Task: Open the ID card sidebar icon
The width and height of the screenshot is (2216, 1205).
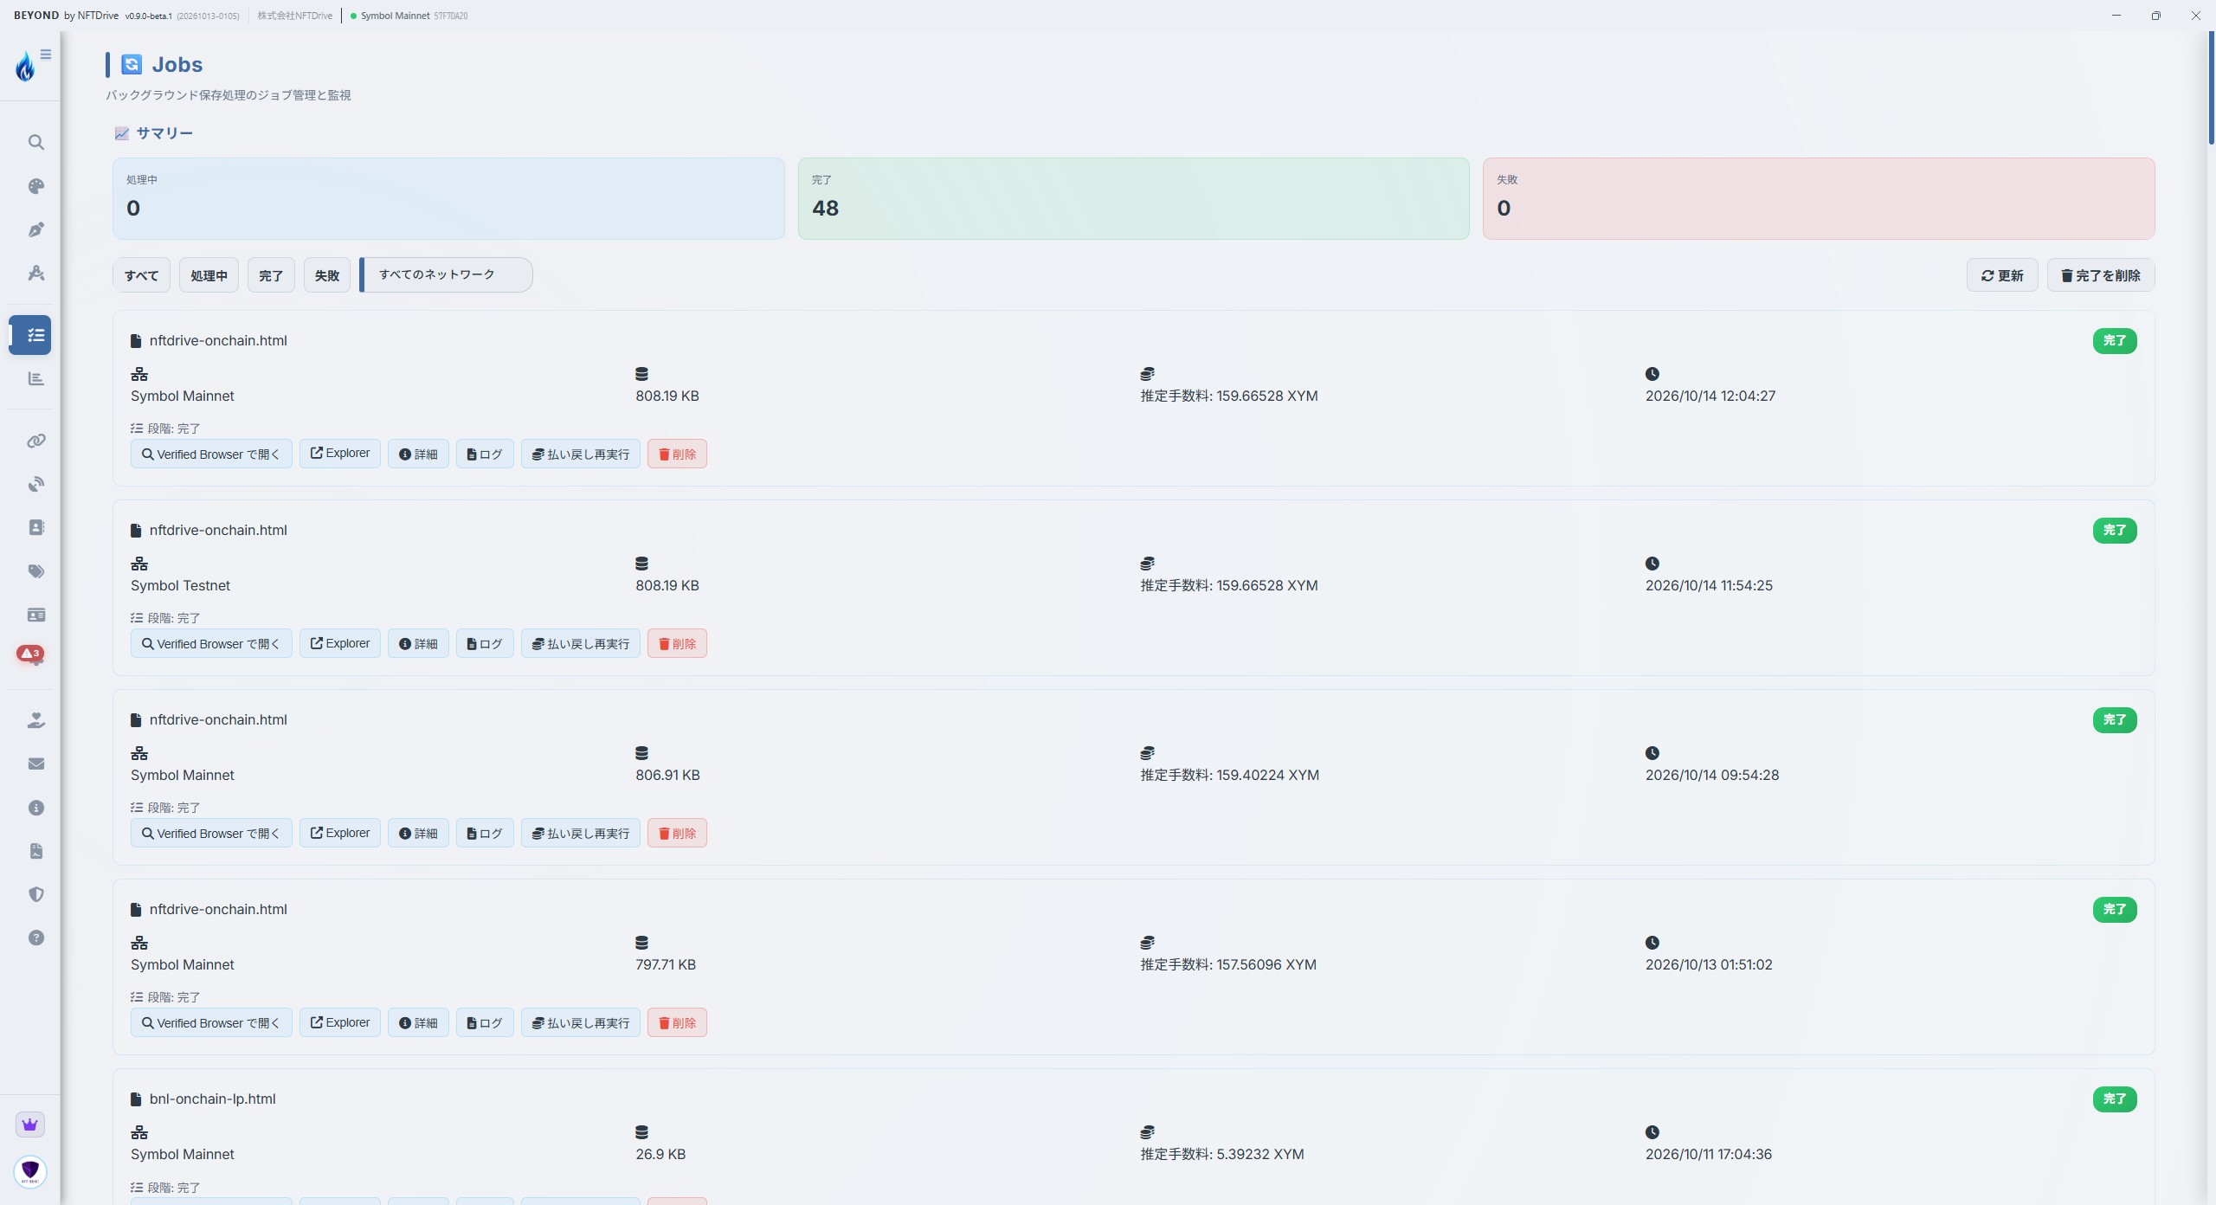Action: point(35,615)
